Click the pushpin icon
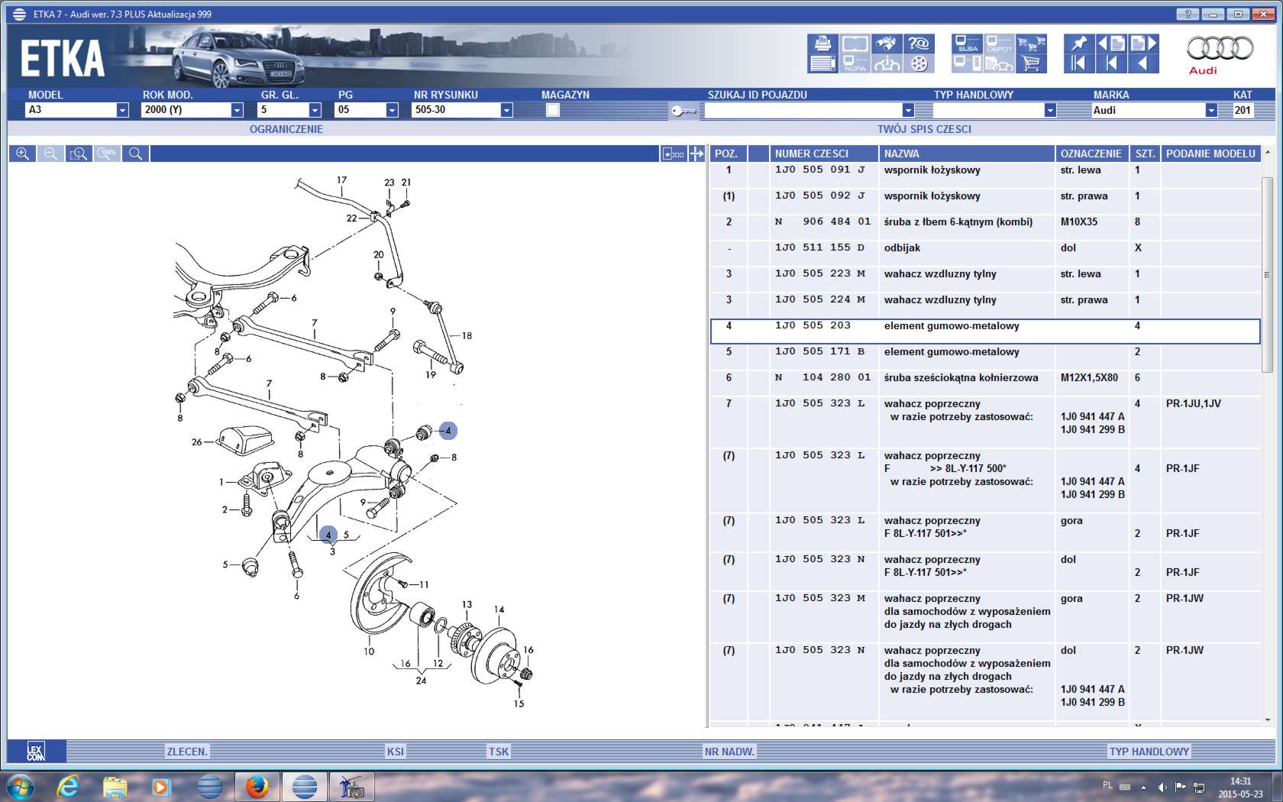 (1079, 44)
